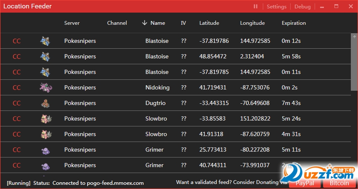
Task: Open the Debug panel
Action: pyautogui.click(x=302, y=7)
